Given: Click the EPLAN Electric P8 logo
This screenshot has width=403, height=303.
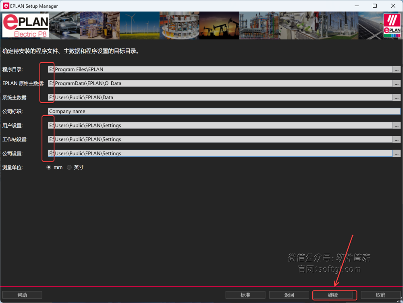Looking at the screenshot, I should pos(26,26).
